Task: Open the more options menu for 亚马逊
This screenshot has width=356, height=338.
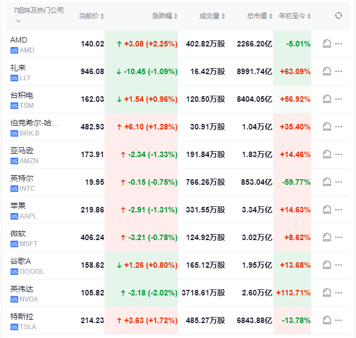Action: click(x=338, y=154)
